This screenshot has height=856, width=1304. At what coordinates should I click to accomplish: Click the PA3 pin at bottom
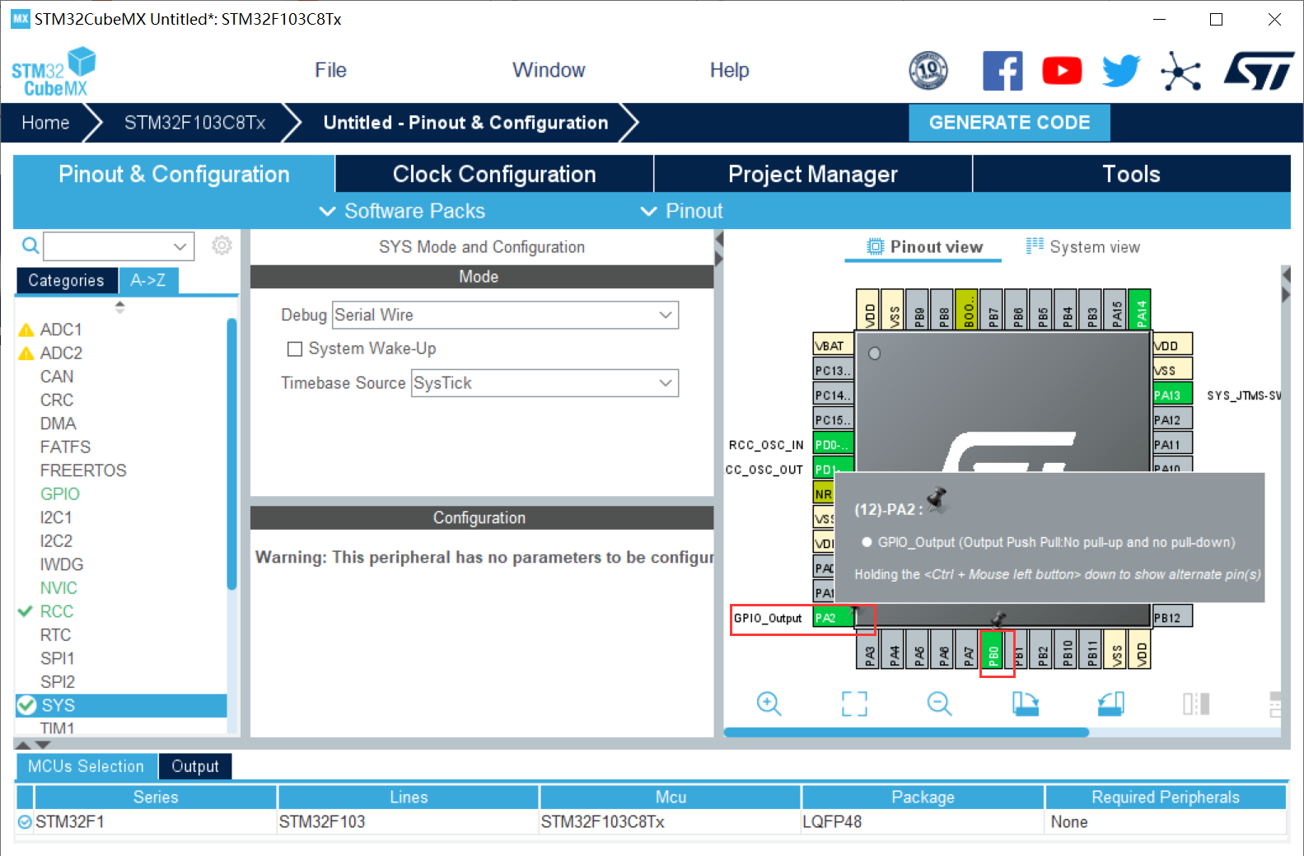[868, 650]
